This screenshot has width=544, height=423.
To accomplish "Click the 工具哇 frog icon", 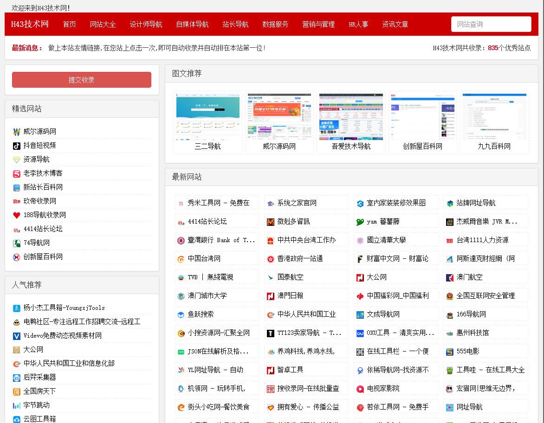I will point(449,370).
